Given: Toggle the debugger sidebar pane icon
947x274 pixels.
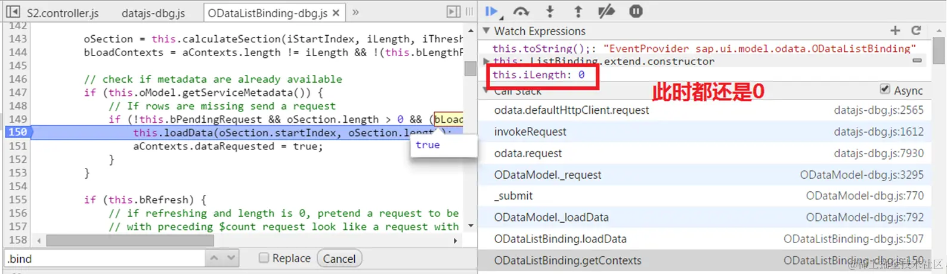Looking at the screenshot, I should tap(454, 11).
